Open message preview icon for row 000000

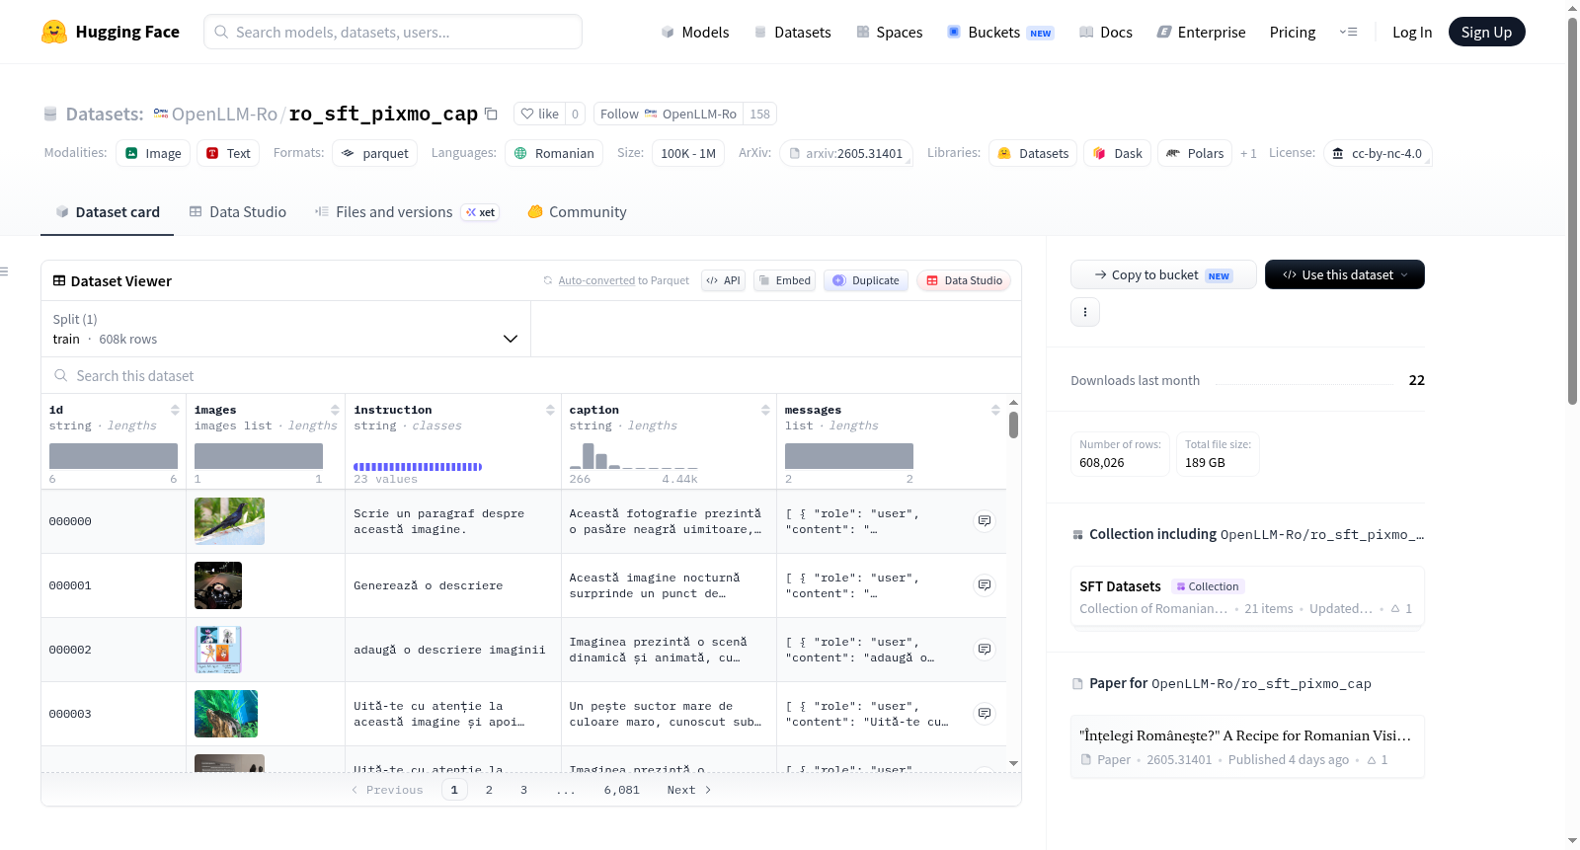pyautogui.click(x=985, y=521)
